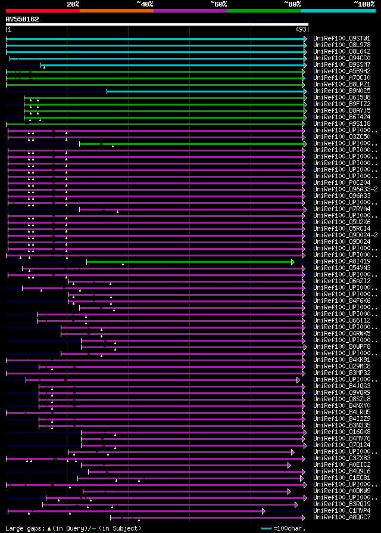Select the UniRef100_B0WPF8 hit label
Image resolution: width=381 pixels, height=533 pixels.
point(342,347)
